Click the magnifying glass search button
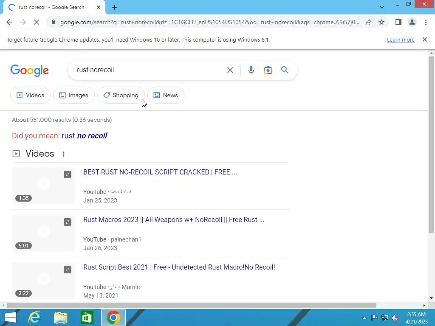 285,70
